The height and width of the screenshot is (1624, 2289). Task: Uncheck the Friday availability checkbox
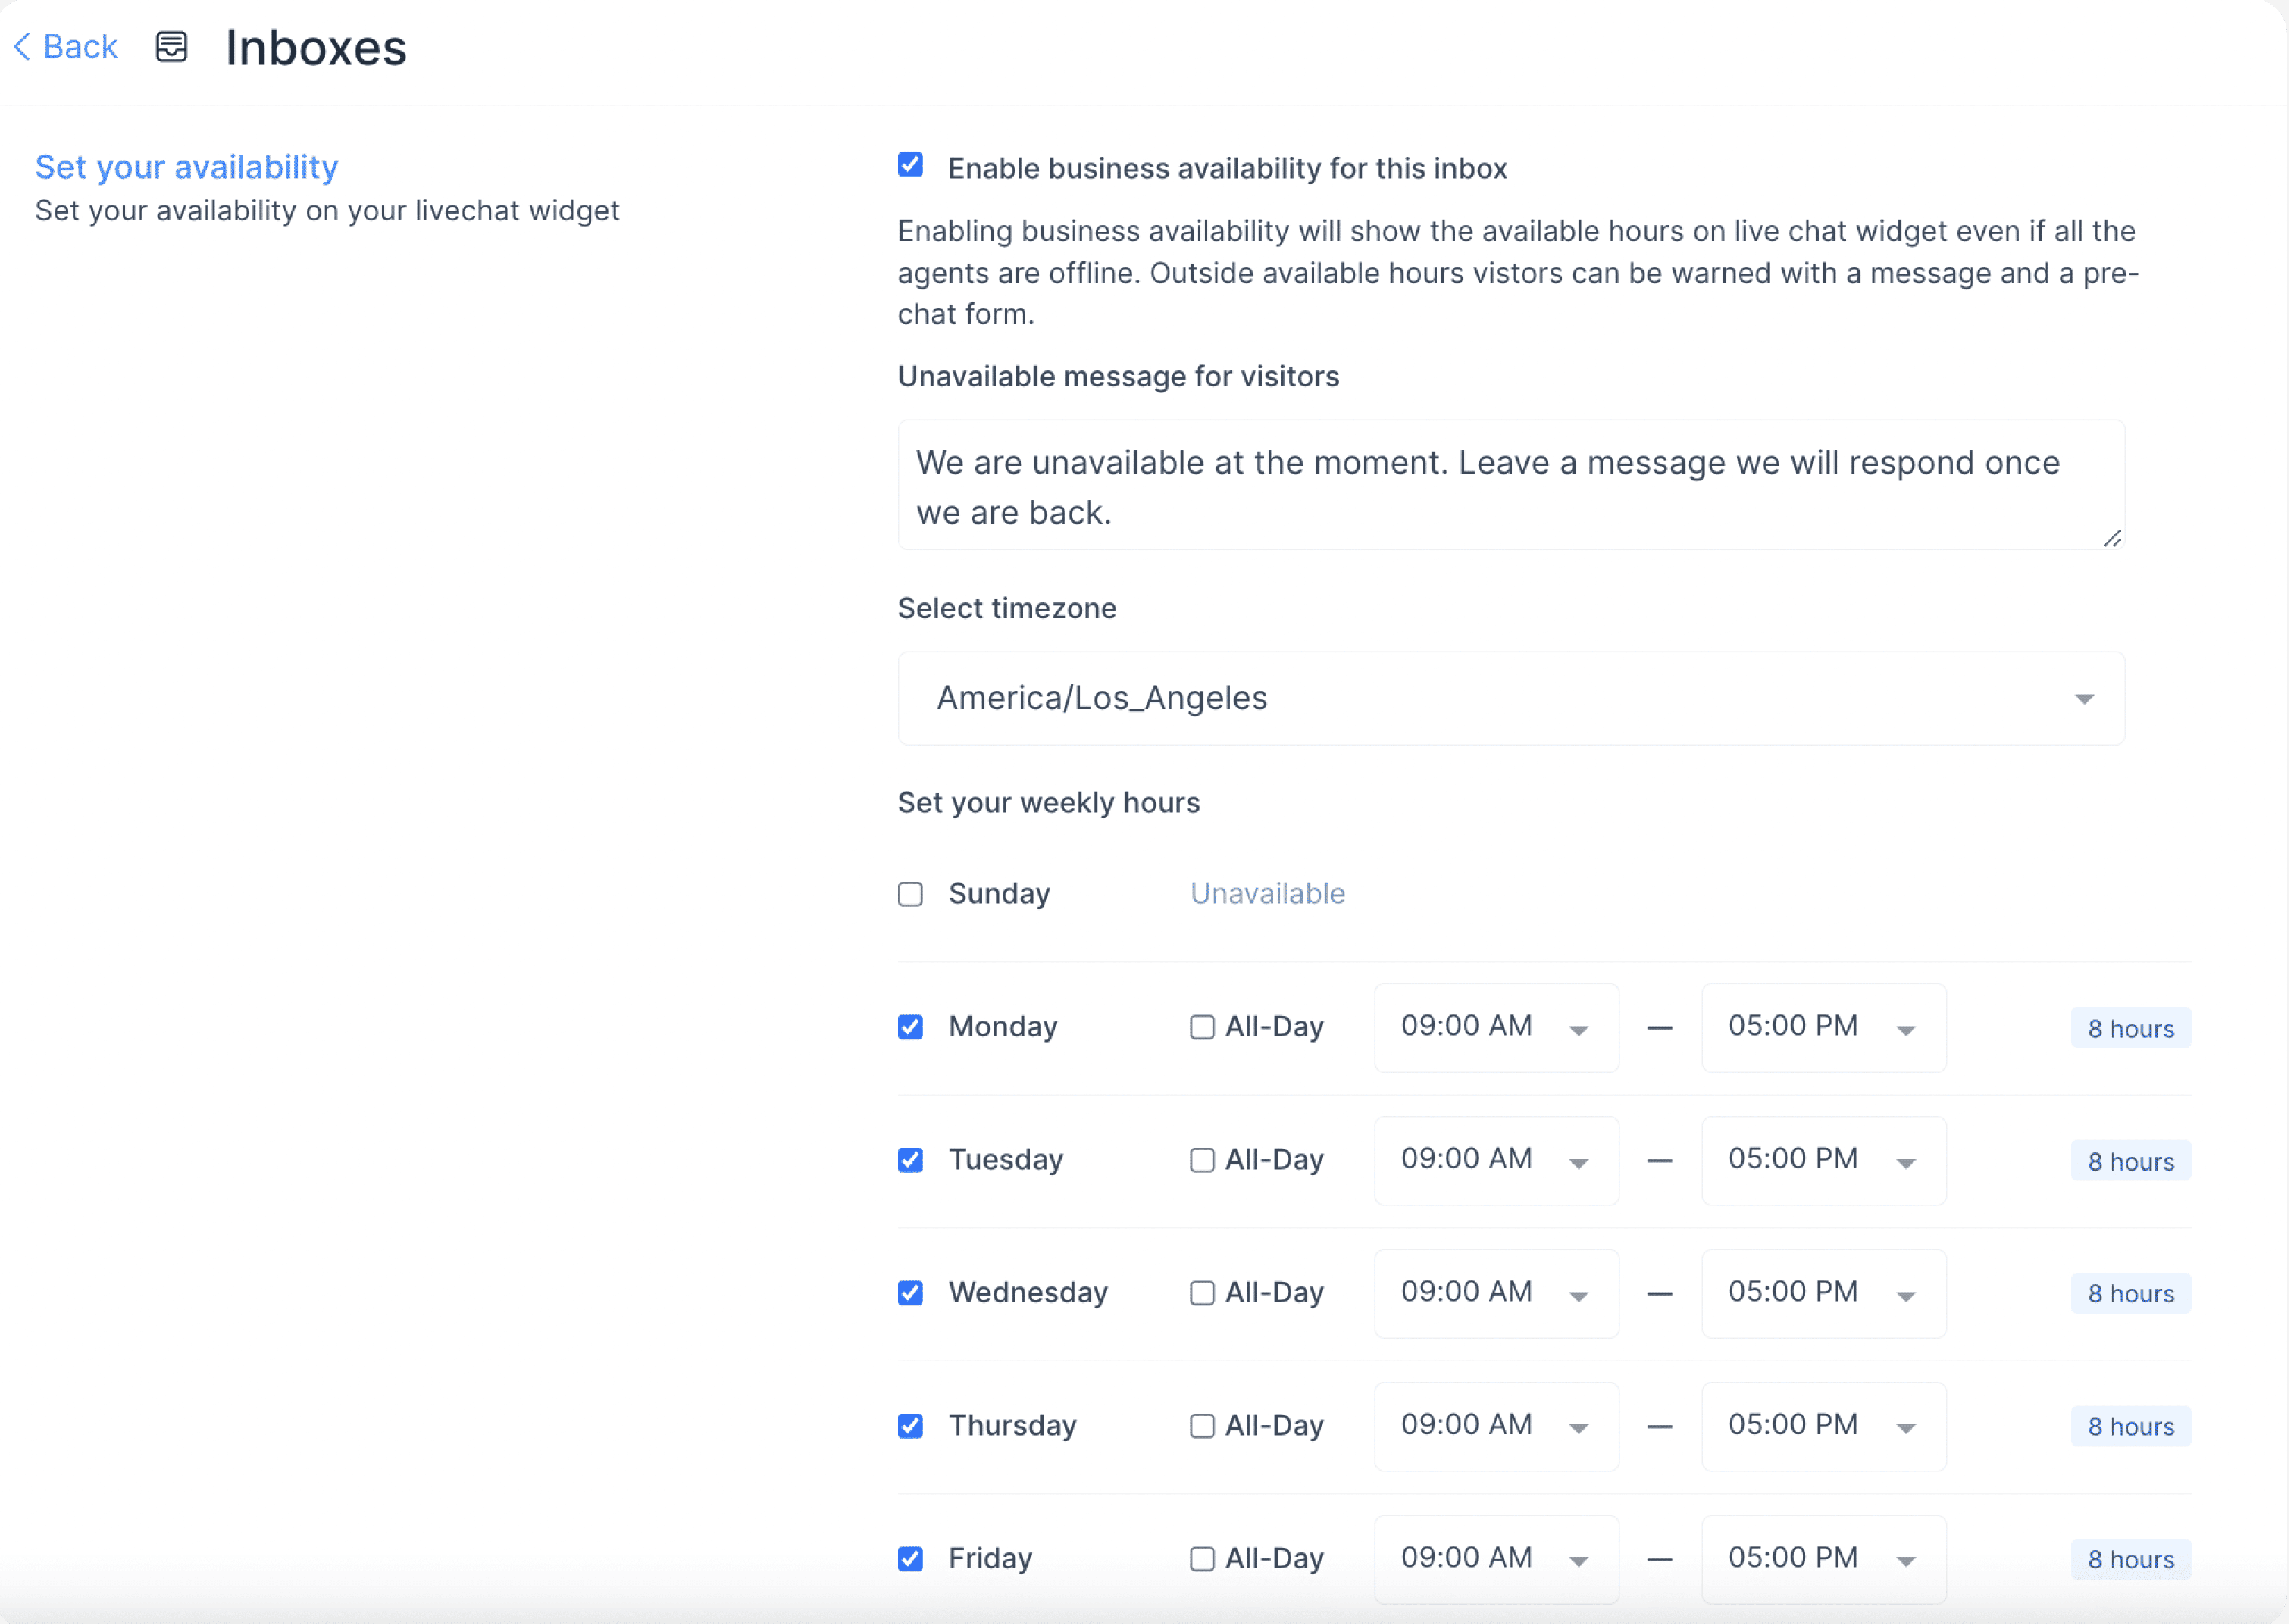(910, 1559)
